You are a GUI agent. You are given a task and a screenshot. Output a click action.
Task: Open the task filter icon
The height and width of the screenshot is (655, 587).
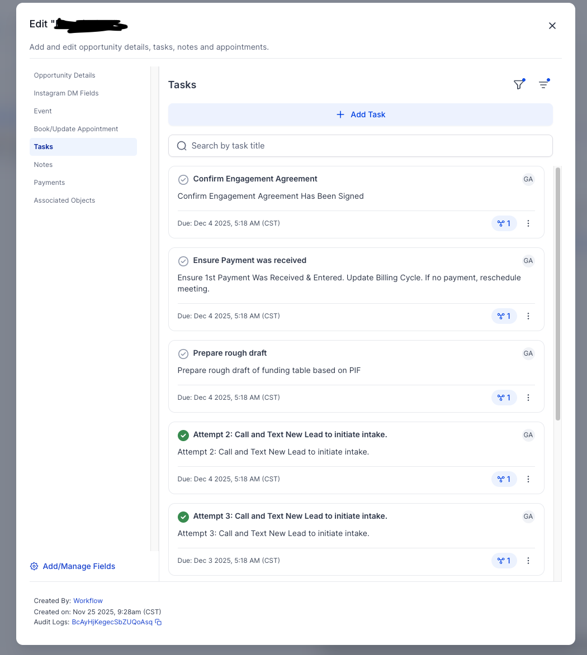click(519, 84)
